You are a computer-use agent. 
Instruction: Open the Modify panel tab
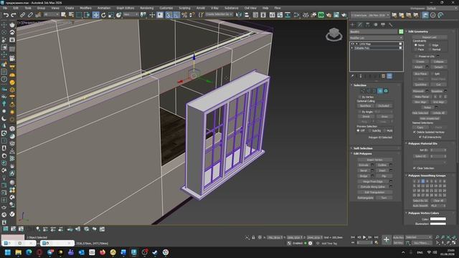(360, 24)
